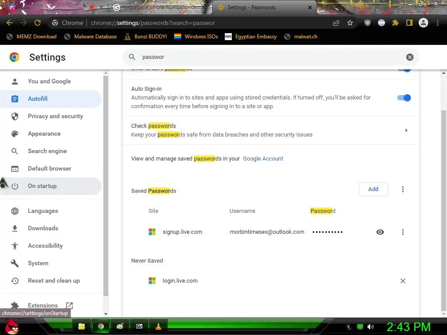Click the main page vertical scrollbar

tap(444, 211)
